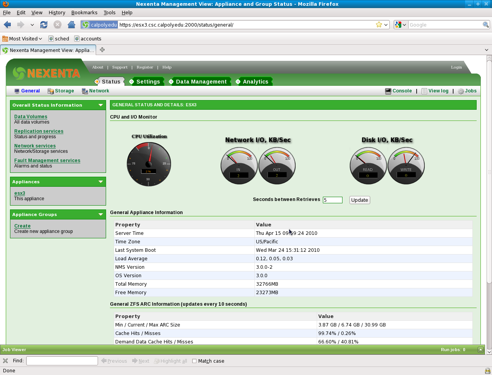Expand the URL bar history dropdown

[x=386, y=25]
